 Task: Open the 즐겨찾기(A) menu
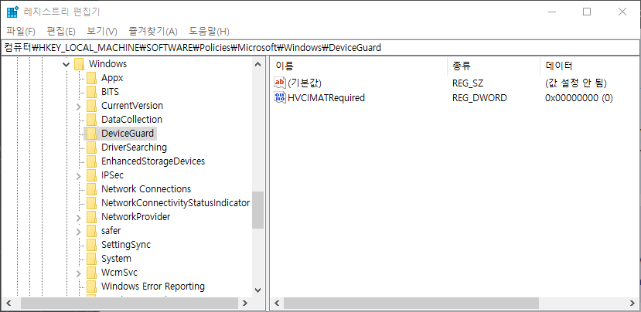pos(153,31)
